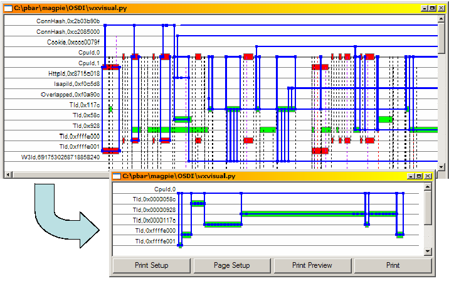Select the HttpId,0x8715c018 row label
The height and width of the screenshot is (281, 449).
point(74,73)
